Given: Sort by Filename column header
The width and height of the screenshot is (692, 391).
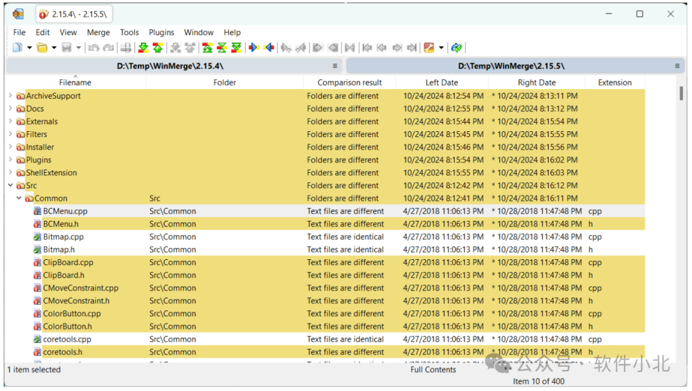Looking at the screenshot, I should (x=75, y=83).
